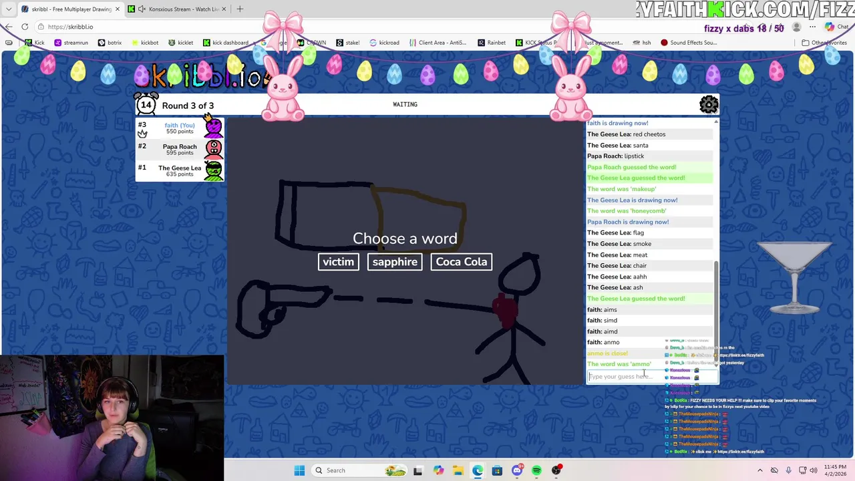Open Copilot from the taskbar

click(x=438, y=470)
